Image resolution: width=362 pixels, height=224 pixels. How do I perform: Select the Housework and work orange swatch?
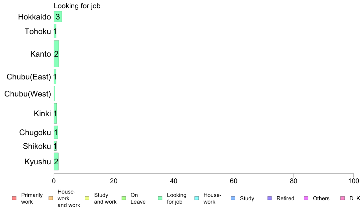tap(51, 198)
